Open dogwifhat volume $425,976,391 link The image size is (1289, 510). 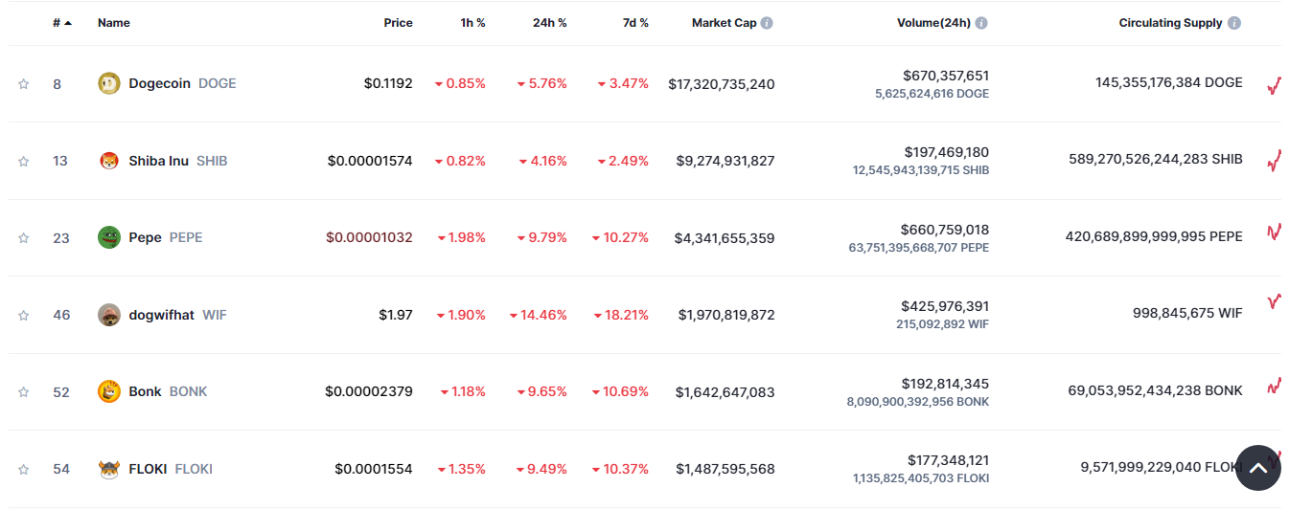tap(945, 306)
